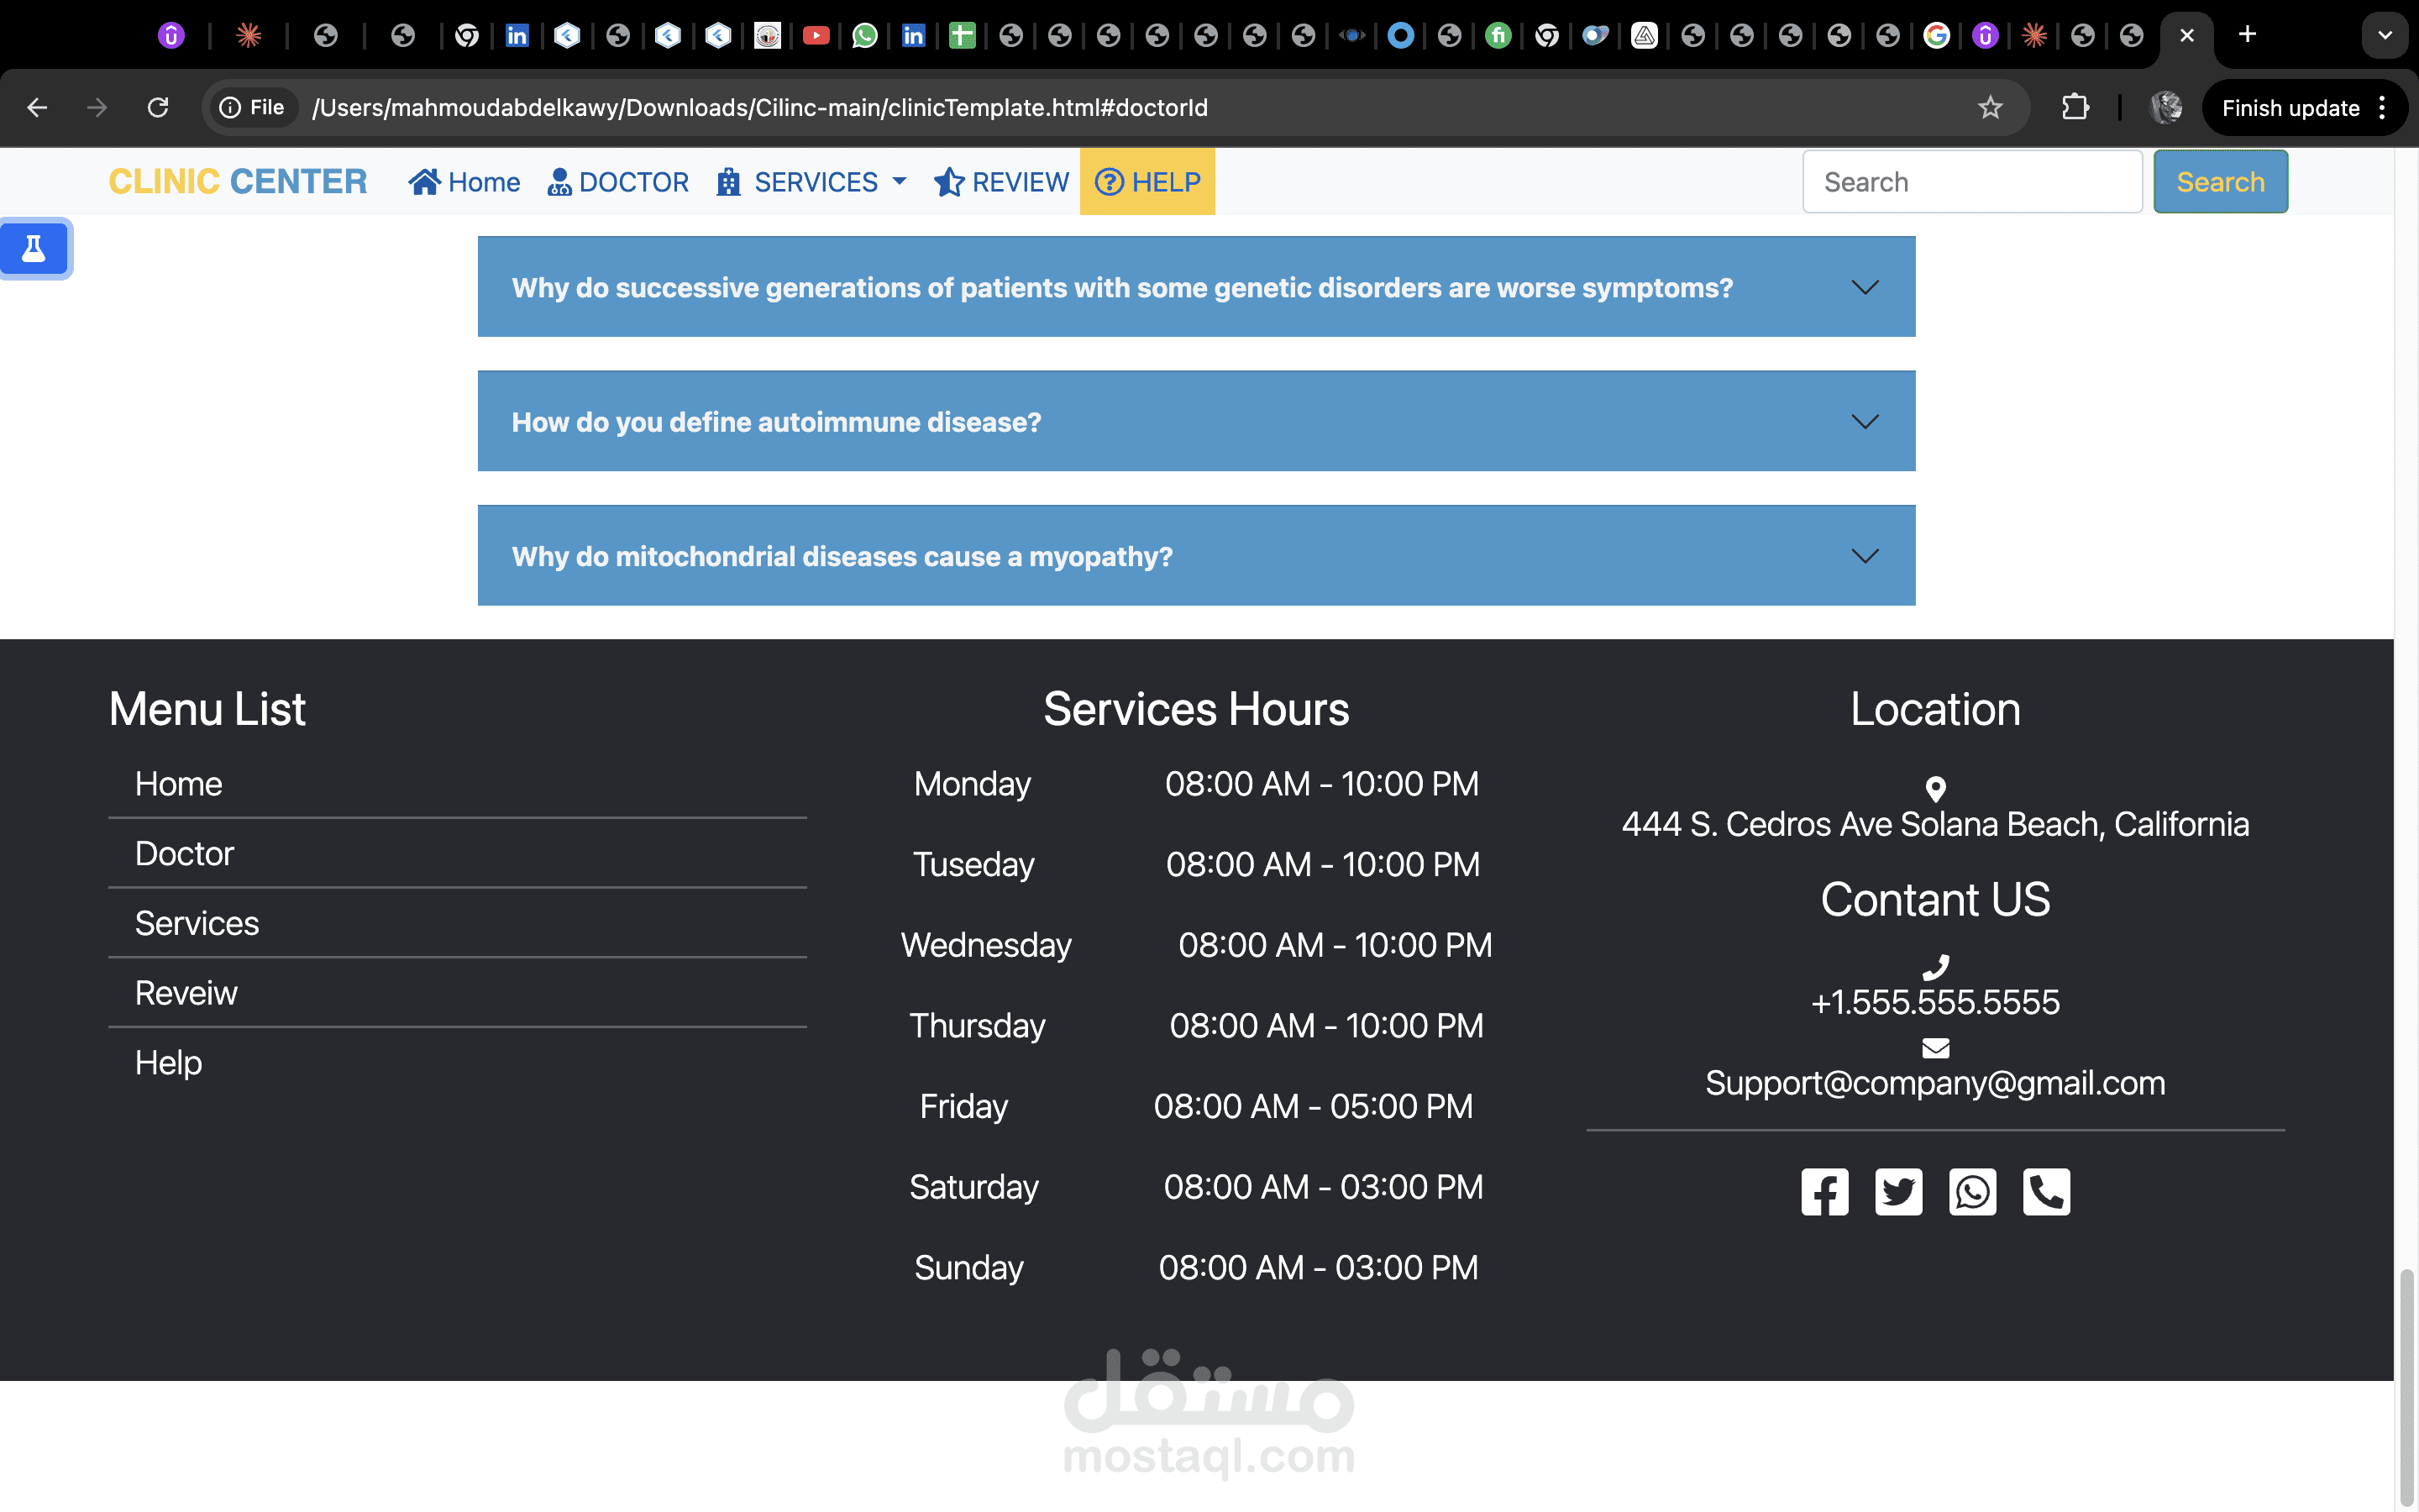Screen dimensions: 2419x1512
Task: Click the blue flask extension button
Action: click(x=34, y=248)
